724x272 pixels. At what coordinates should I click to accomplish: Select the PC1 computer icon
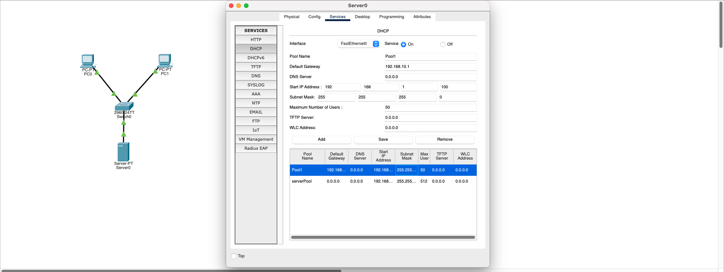(x=165, y=61)
